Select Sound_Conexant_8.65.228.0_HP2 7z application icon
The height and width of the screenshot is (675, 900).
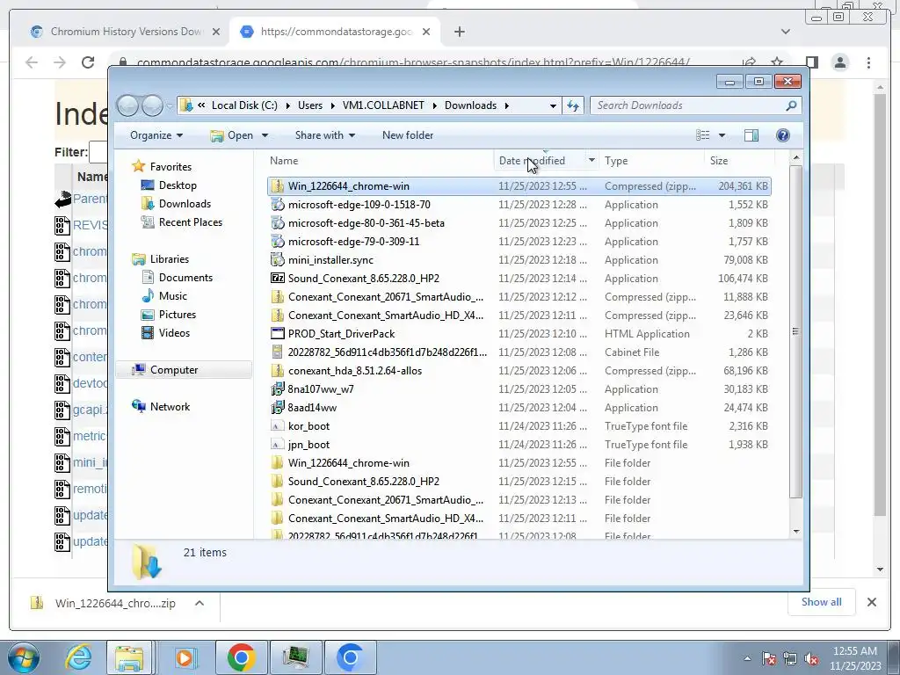pos(277,279)
